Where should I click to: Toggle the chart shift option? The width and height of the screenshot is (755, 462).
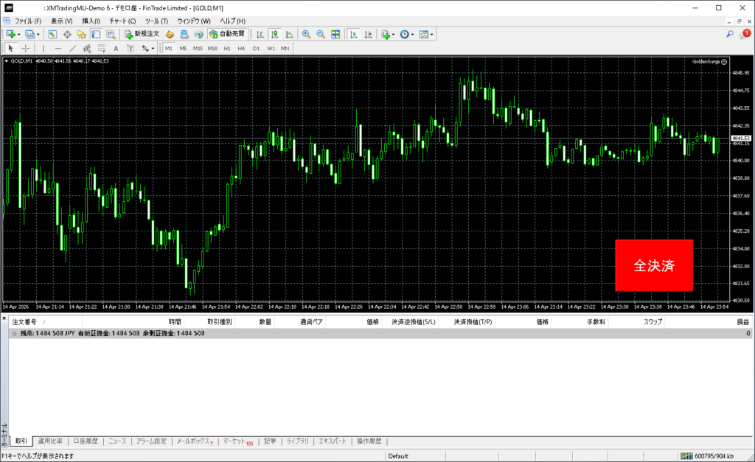(368, 35)
